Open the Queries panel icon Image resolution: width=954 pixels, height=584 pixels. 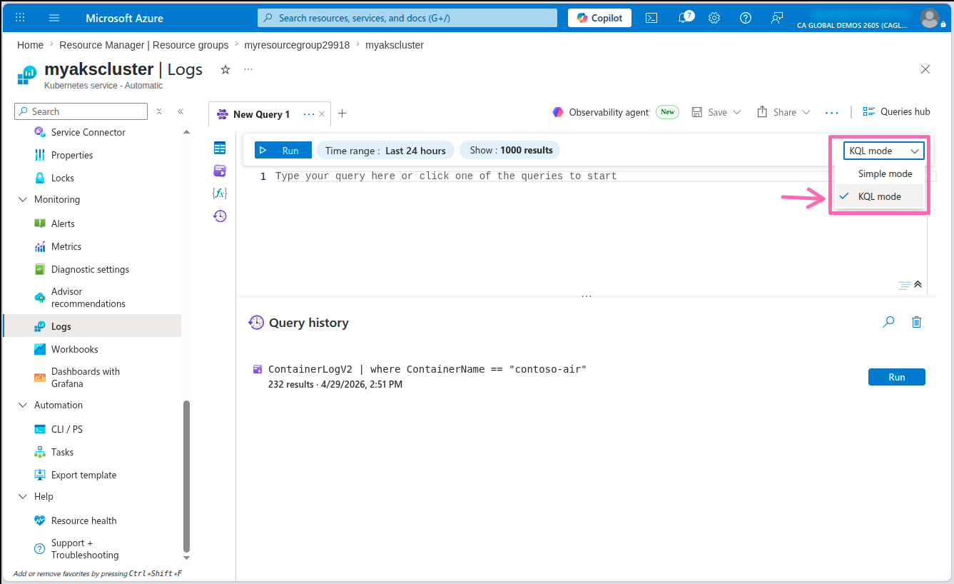(220, 171)
